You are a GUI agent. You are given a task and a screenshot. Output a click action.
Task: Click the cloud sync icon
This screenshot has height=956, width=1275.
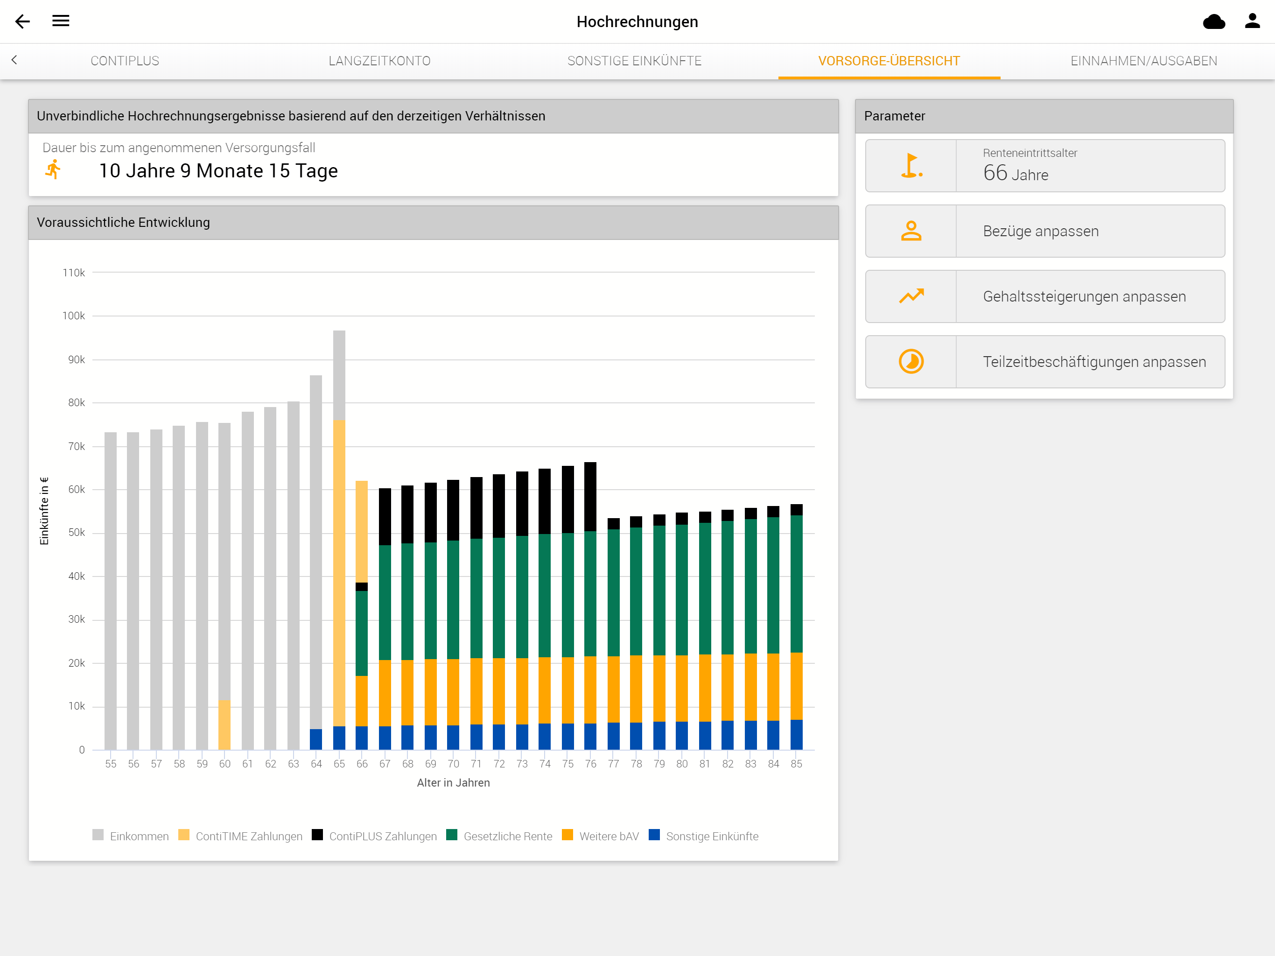pyautogui.click(x=1214, y=21)
